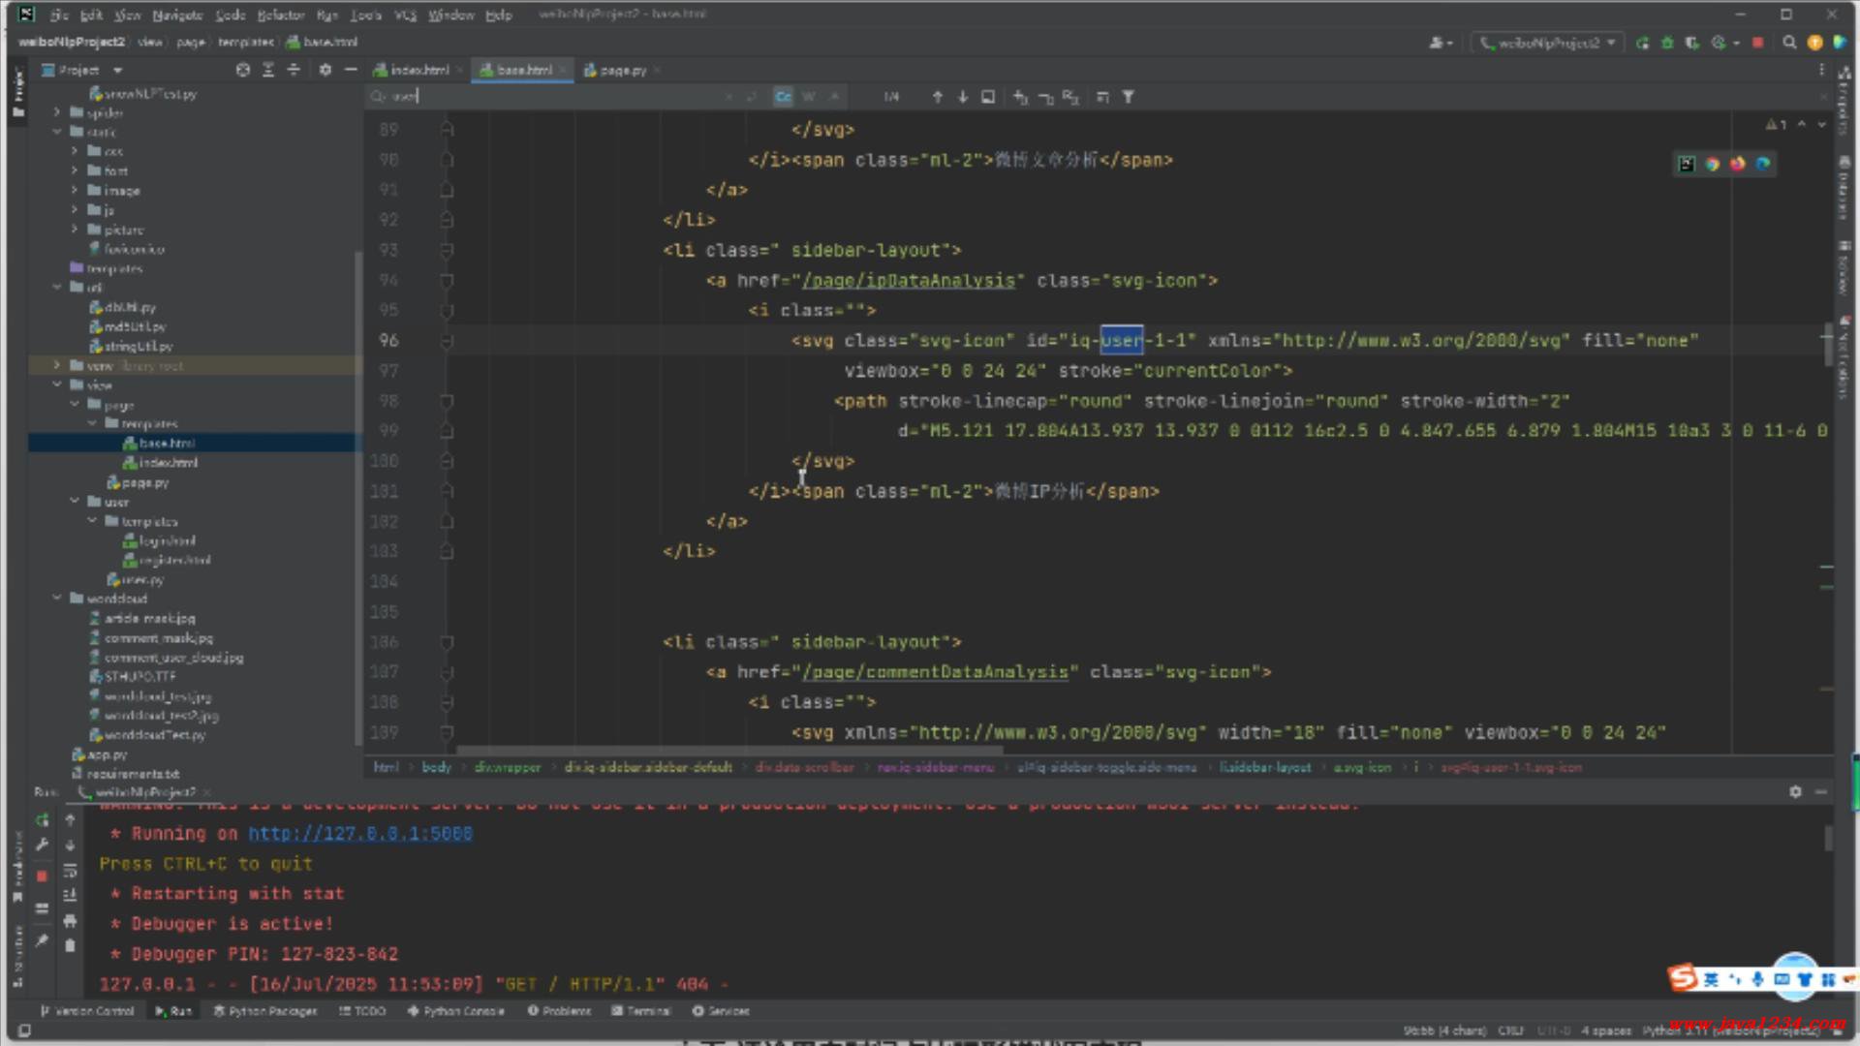Image resolution: width=1860 pixels, height=1046 pixels.
Task: Toggle Match Case (Cc) search option
Action: pyautogui.click(x=783, y=97)
